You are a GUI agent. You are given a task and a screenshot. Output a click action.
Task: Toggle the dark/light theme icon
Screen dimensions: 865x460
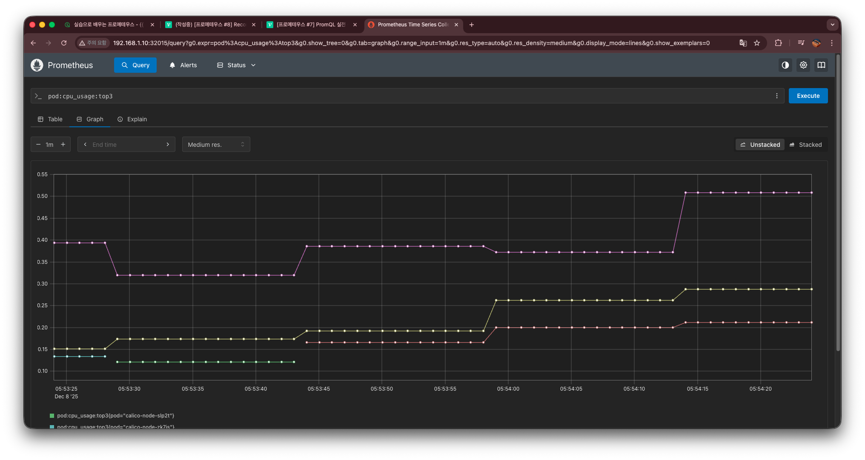[x=785, y=65]
